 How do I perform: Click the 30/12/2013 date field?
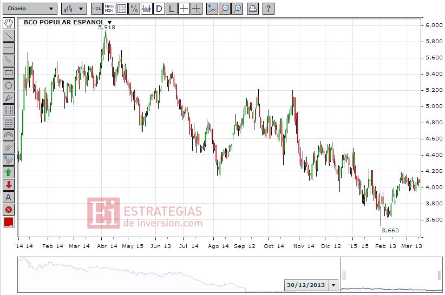pyautogui.click(x=306, y=285)
